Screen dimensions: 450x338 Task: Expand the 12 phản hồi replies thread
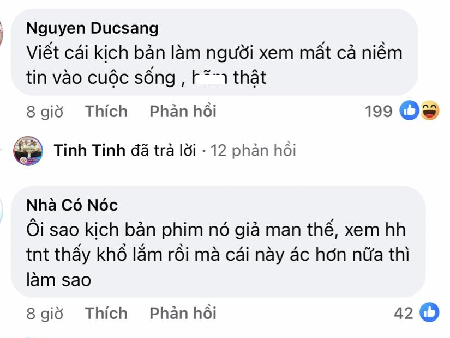[x=253, y=151]
